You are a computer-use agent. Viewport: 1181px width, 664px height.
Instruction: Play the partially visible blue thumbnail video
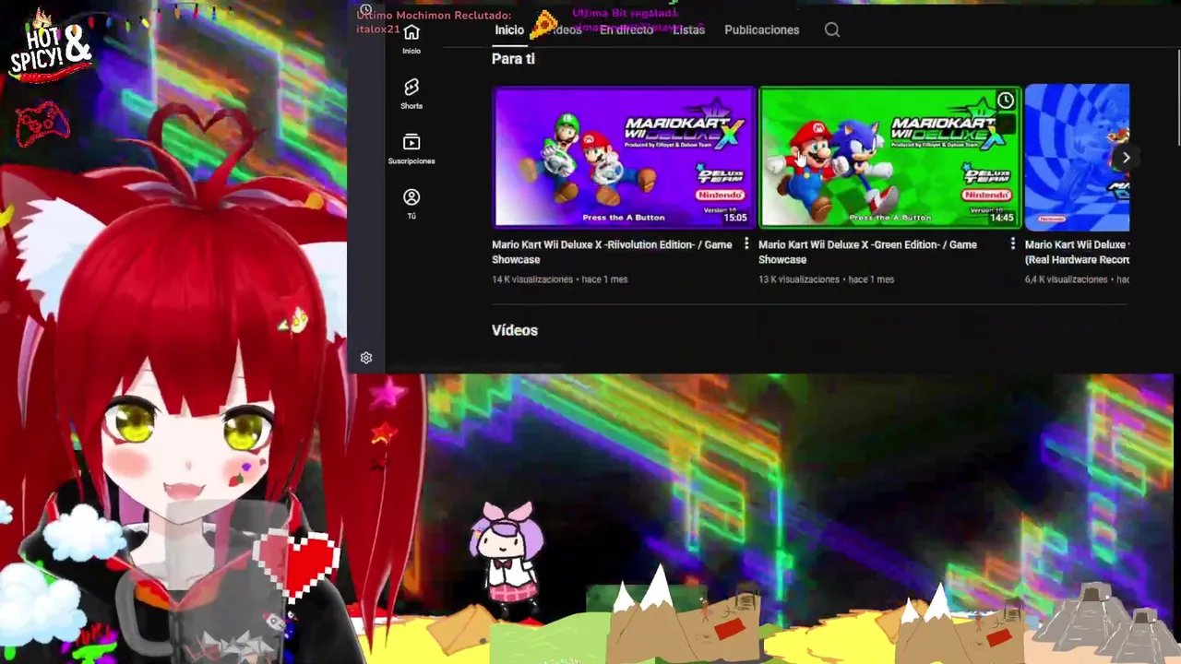[x=1077, y=157]
